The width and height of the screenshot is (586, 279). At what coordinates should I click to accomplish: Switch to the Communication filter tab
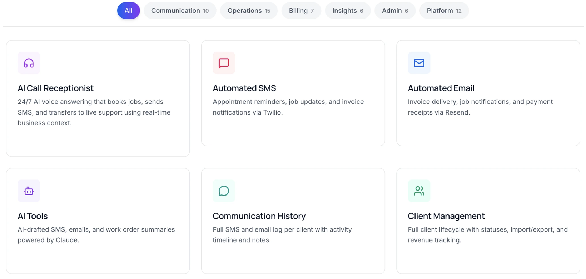[x=180, y=11]
